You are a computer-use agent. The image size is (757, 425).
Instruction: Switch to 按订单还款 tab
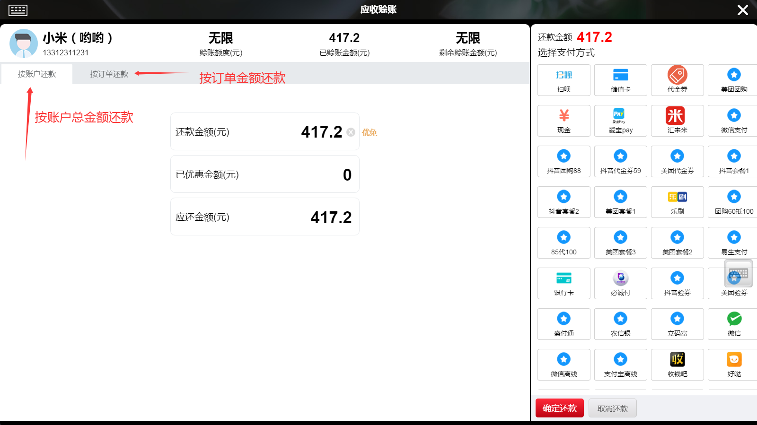coord(109,74)
